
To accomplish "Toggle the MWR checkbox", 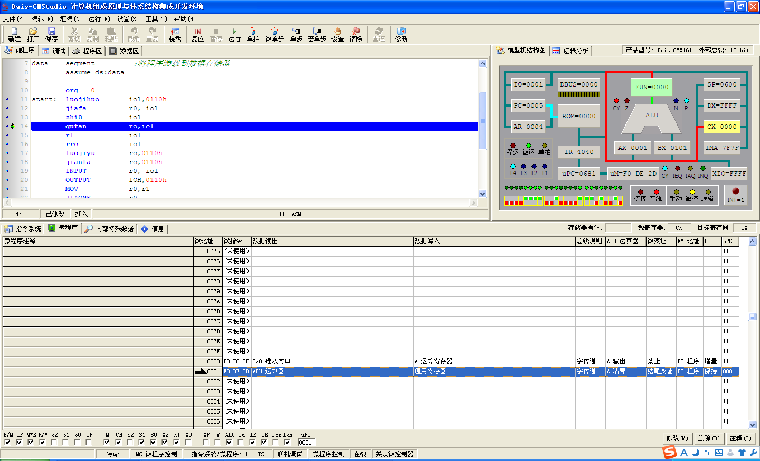I will click(31, 443).
